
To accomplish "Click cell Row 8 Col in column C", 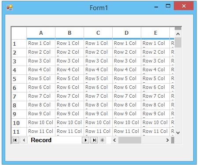I will [x=98, y=105].
